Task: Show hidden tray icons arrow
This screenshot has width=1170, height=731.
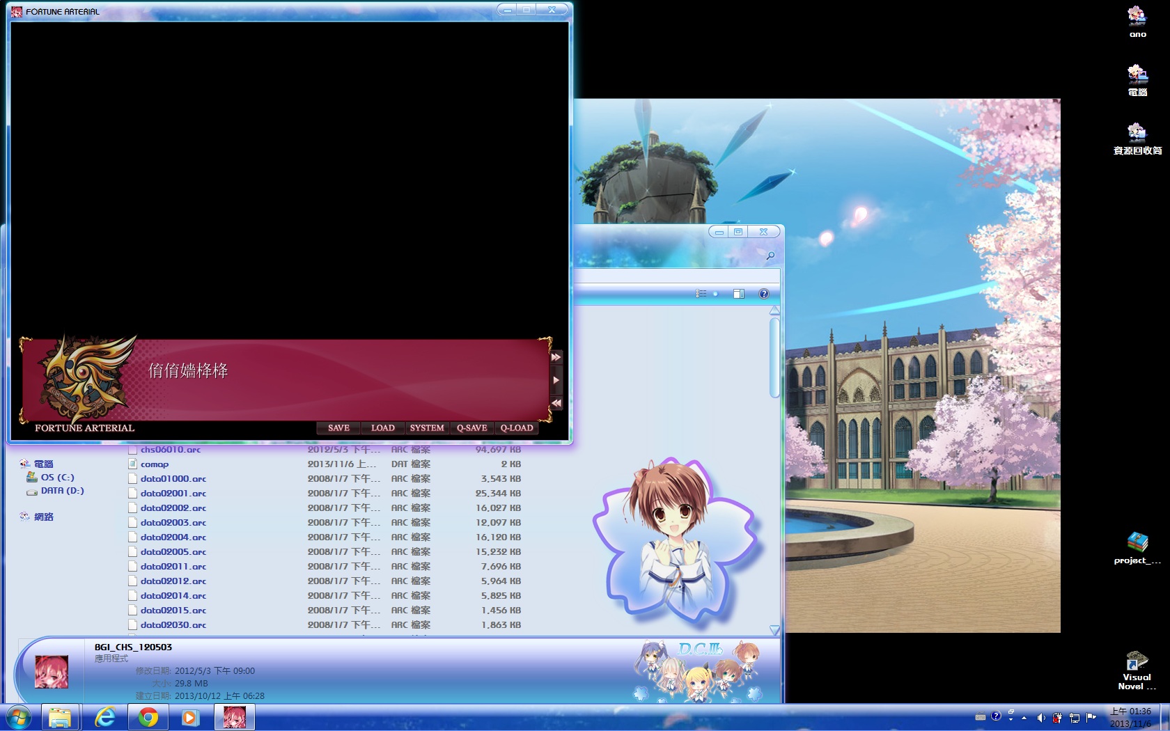Action: [x=1024, y=718]
